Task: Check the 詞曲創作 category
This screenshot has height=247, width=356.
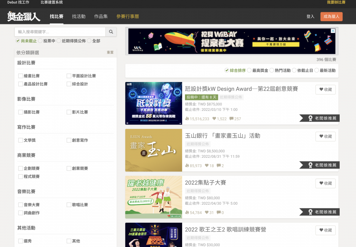Action: (x=21, y=213)
